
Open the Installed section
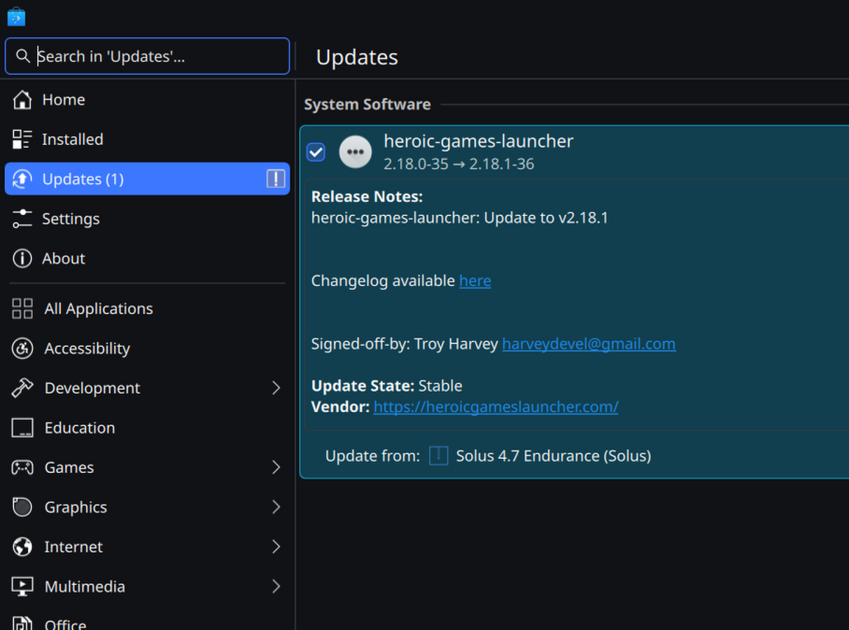tap(148, 139)
